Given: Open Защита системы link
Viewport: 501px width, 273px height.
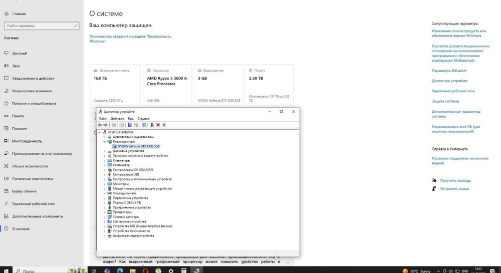Looking at the screenshot, I should coord(445,101).
